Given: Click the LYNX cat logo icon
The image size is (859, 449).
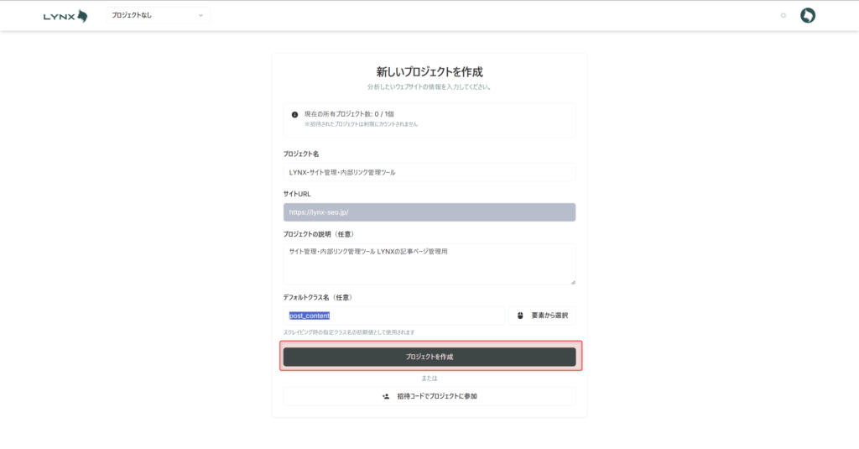Looking at the screenshot, I should pos(81,16).
